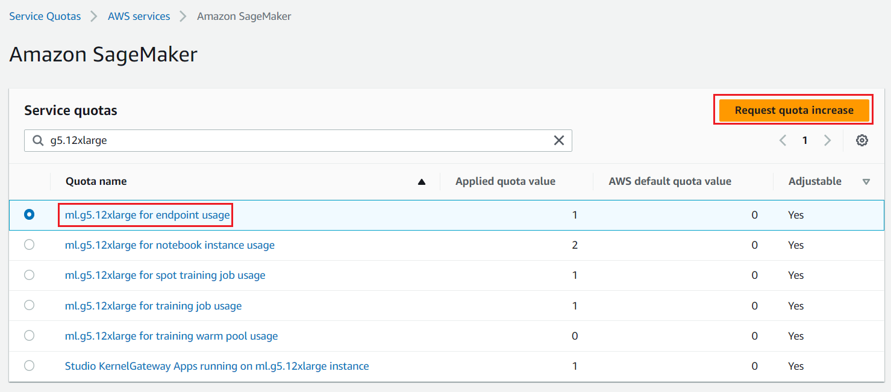Click Request quota increase button
The height and width of the screenshot is (392, 891).
[x=793, y=110]
